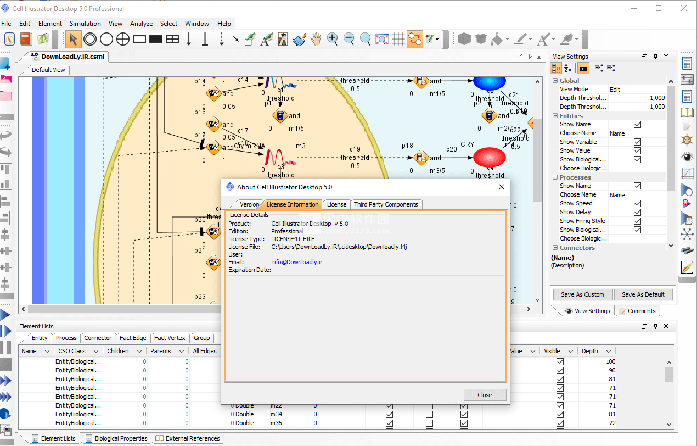Open the Biological Properties tab

[x=116, y=438]
